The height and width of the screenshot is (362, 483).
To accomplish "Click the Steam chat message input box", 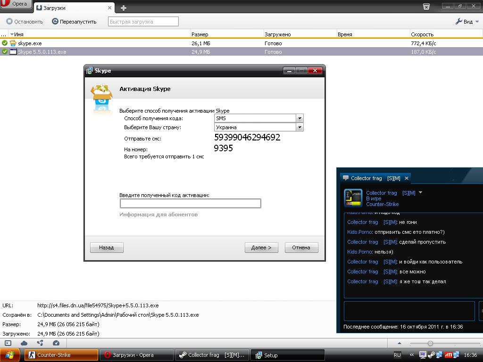I will [409, 311].
